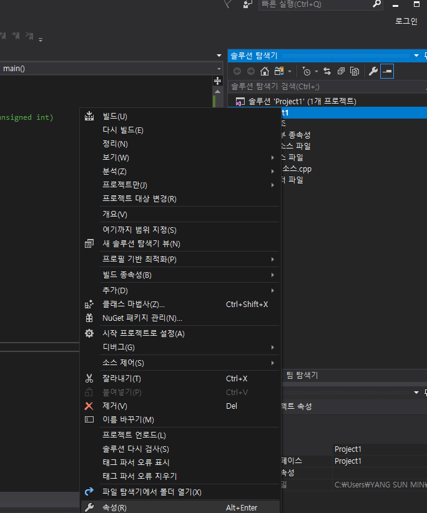Image resolution: width=427 pixels, height=513 pixels.
Task: Open toolbar overflow options arrow at upper left
Action: point(41,40)
